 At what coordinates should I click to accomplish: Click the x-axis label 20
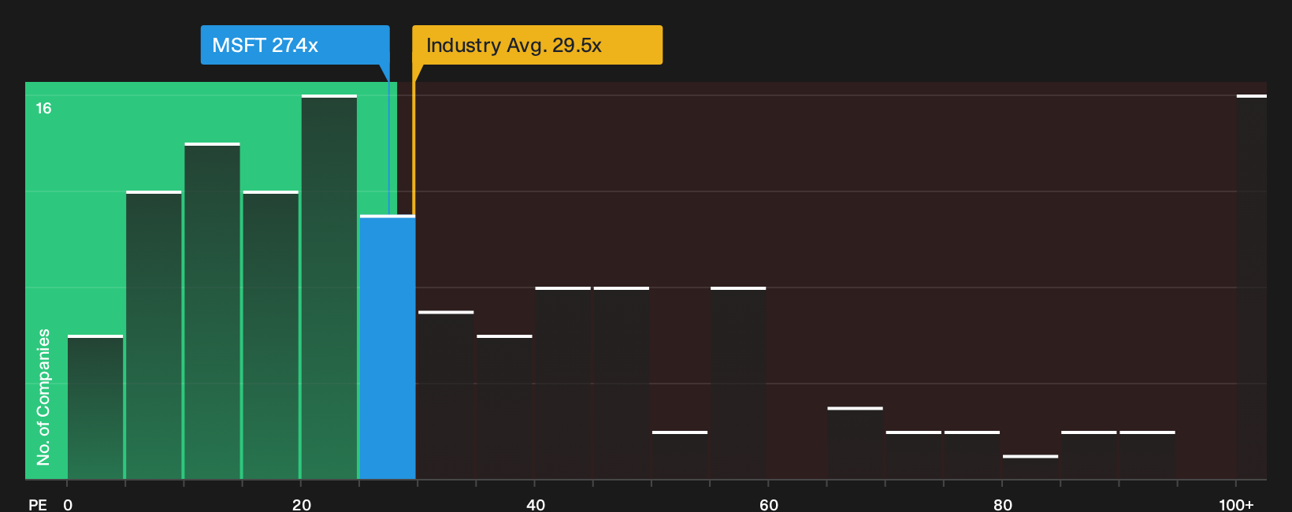tap(302, 504)
